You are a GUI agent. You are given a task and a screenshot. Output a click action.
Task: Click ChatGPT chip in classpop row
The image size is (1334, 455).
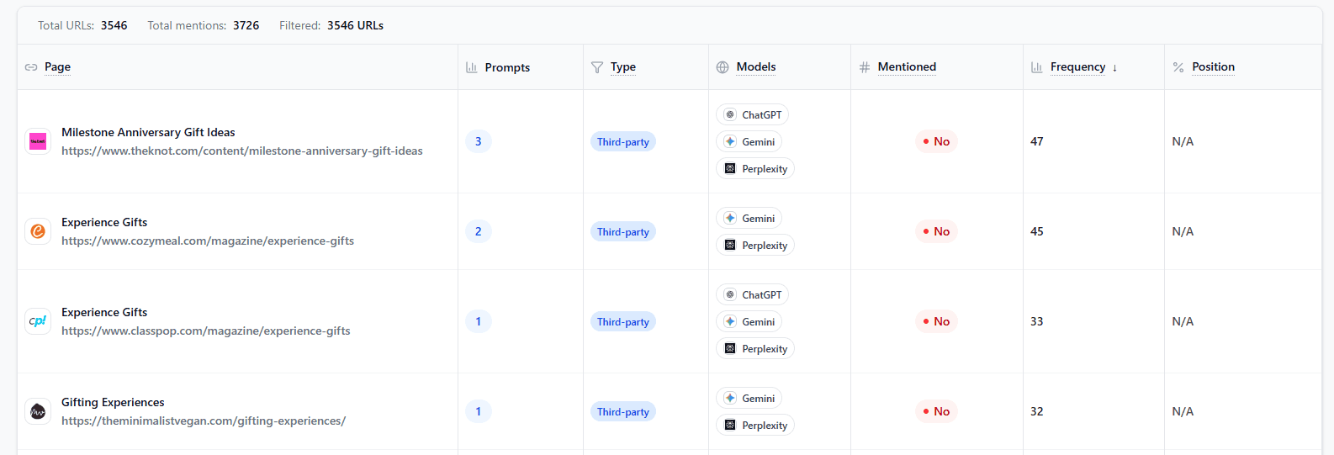click(753, 295)
